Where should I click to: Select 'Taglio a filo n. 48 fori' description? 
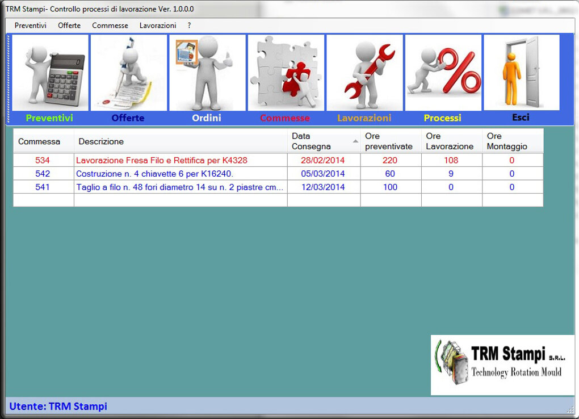click(181, 187)
